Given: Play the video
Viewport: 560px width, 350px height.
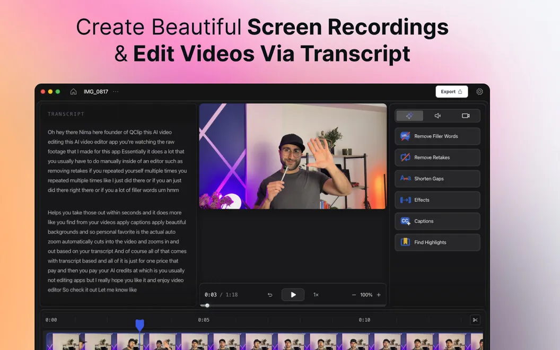Looking at the screenshot, I should [293, 295].
